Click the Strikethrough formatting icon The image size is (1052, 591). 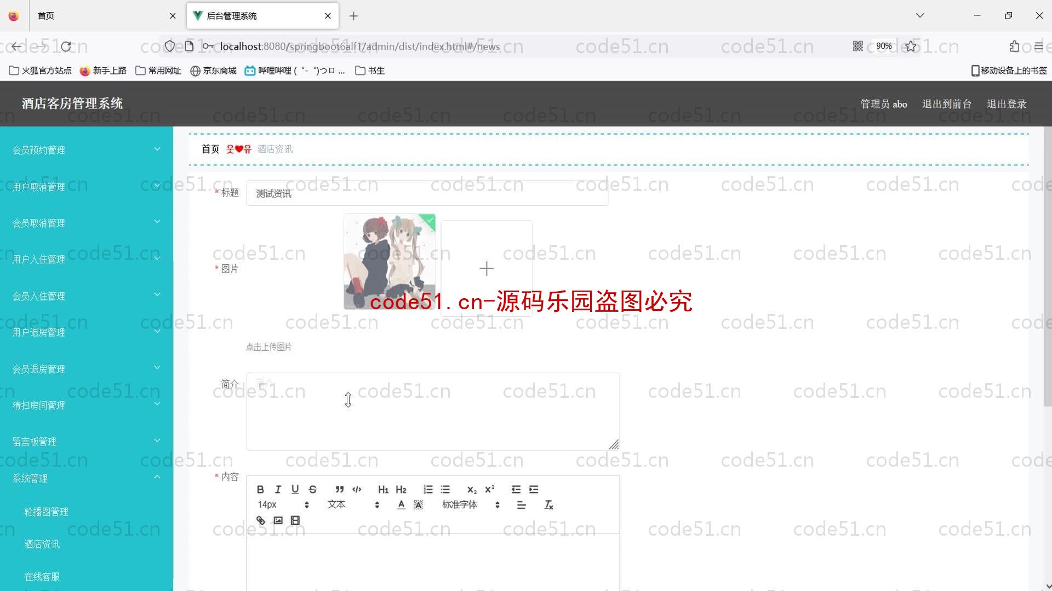313,489
